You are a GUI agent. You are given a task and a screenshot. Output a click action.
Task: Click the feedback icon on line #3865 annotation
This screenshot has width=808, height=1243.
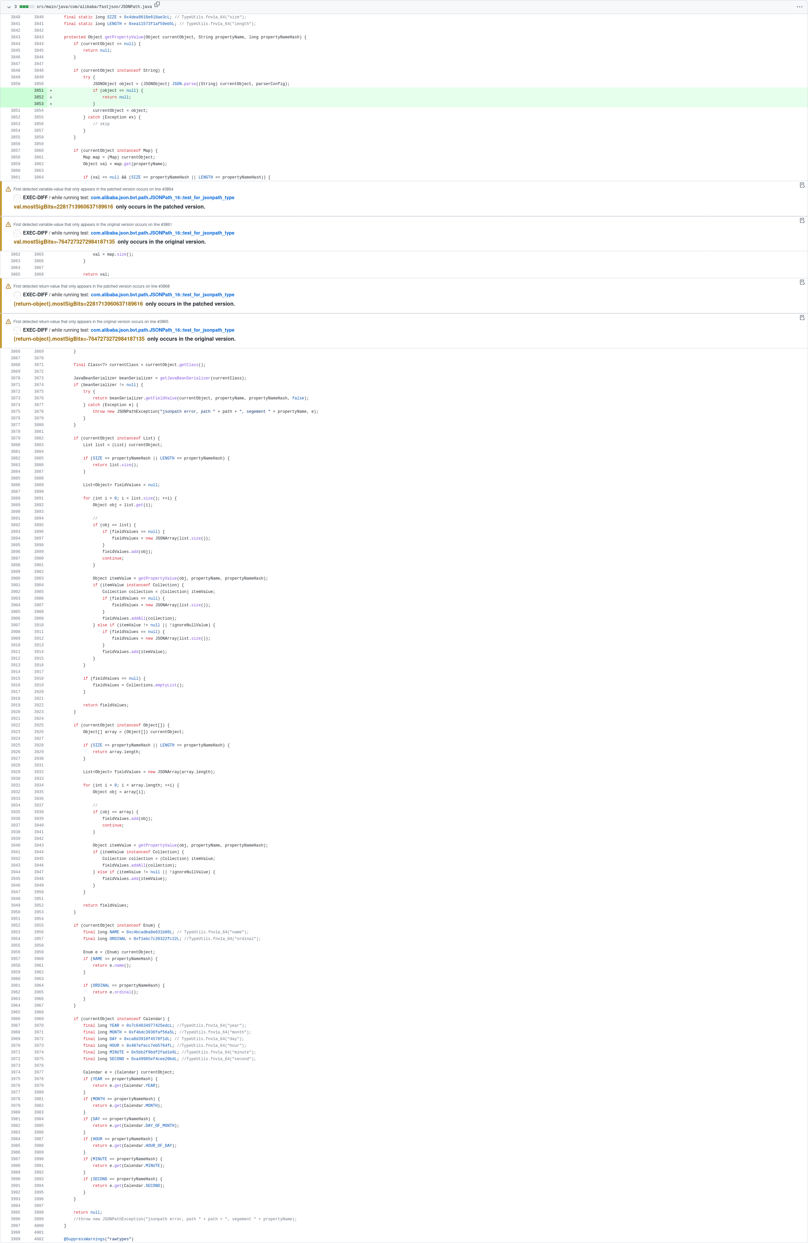[802, 318]
